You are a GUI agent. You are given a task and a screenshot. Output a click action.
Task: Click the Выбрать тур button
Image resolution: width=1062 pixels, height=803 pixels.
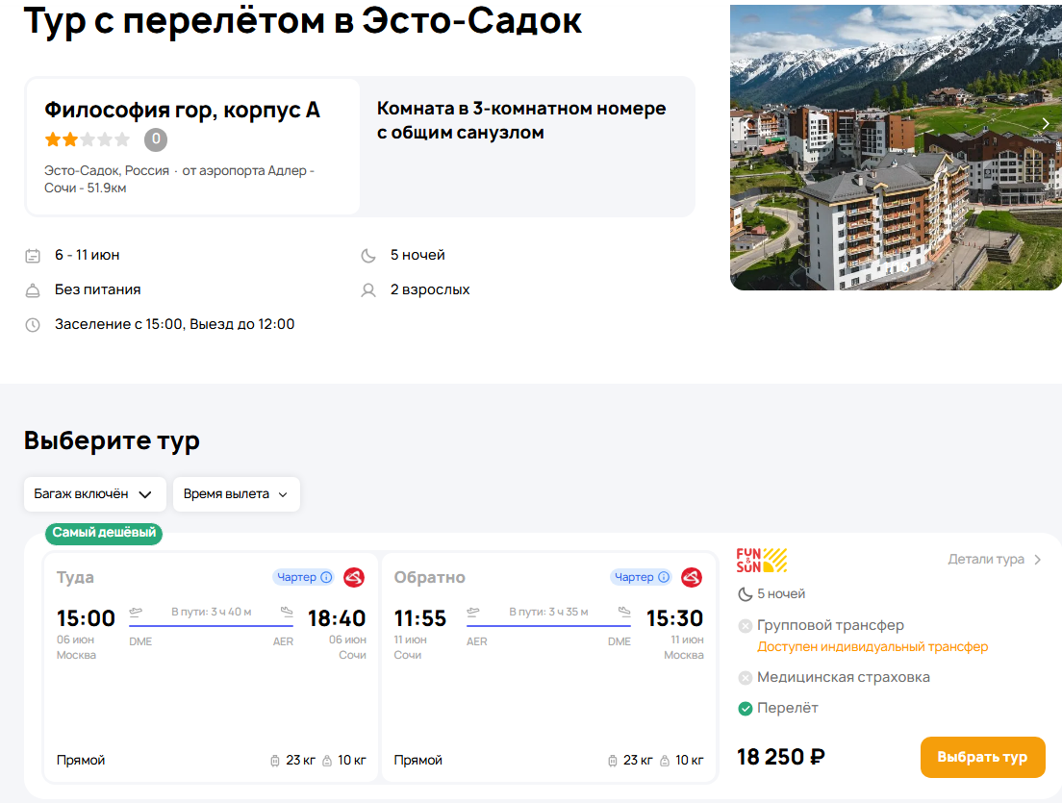pyautogui.click(x=982, y=757)
